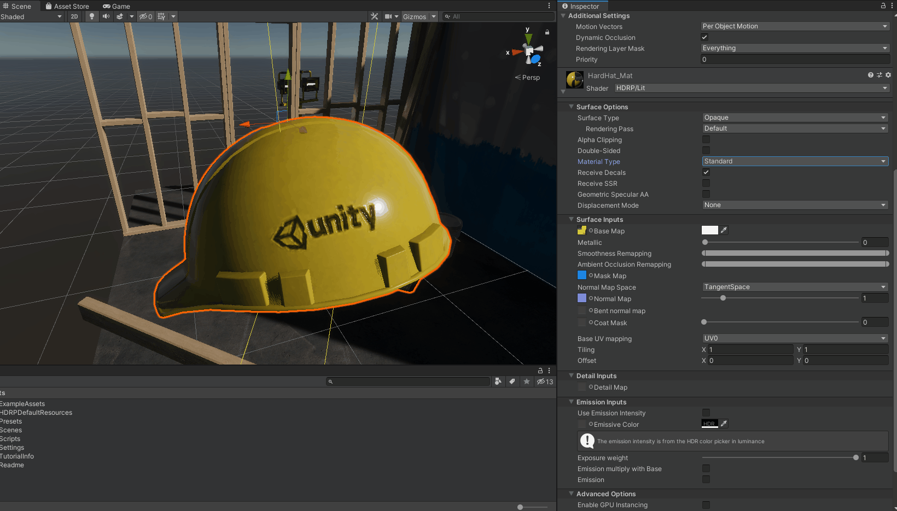Open the HDRPDefaultResources folder
Image resolution: width=897 pixels, height=511 pixels.
[x=36, y=413]
